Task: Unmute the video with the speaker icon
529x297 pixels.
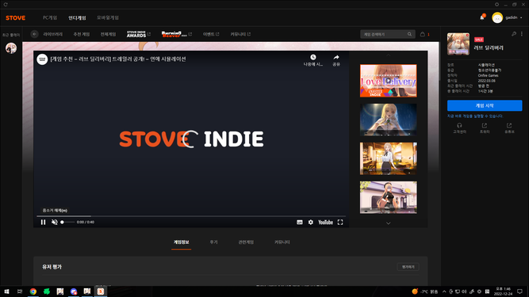Action: pyautogui.click(x=54, y=223)
